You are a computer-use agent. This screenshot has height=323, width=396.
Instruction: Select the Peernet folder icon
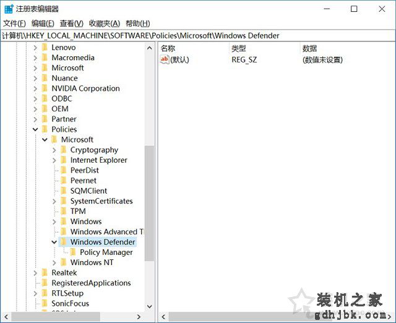coord(64,180)
